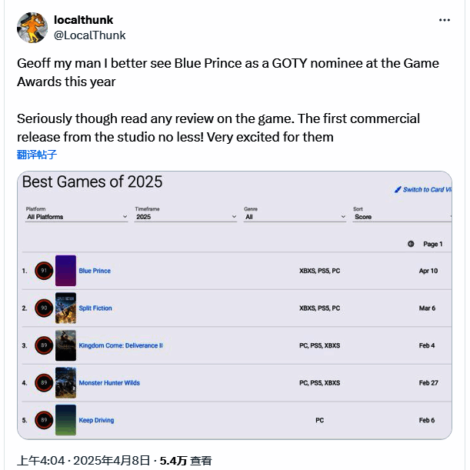Click Kingdom Come: Deliverance II title
The image size is (470, 470).
(121, 345)
